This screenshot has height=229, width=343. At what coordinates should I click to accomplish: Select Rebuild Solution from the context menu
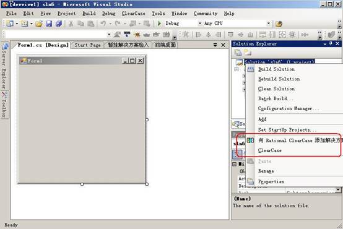(x=279, y=79)
